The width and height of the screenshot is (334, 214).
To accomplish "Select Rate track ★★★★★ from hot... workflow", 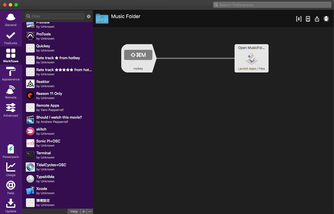I will coord(58,72).
